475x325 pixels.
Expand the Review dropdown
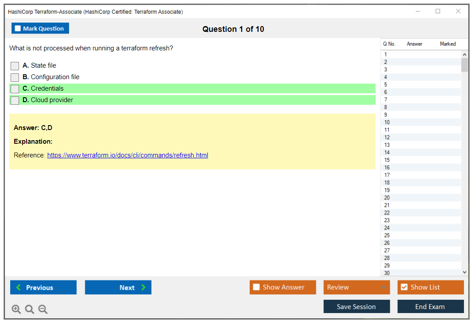383,287
